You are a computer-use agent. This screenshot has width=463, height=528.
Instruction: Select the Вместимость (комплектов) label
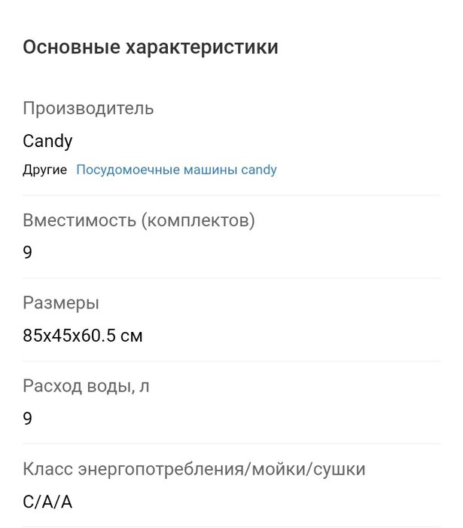pyautogui.click(x=139, y=221)
